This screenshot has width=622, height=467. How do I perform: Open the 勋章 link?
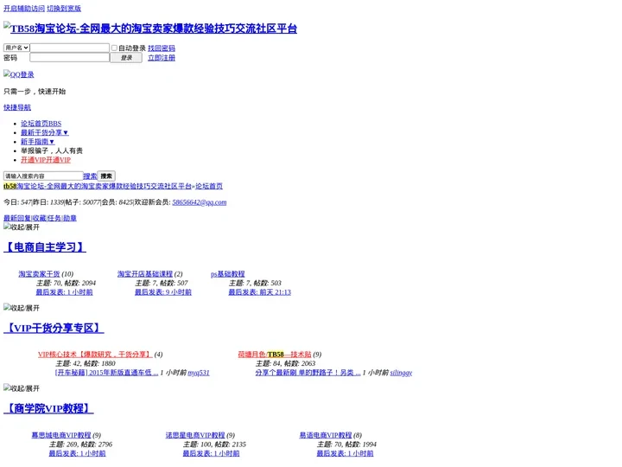(70, 219)
